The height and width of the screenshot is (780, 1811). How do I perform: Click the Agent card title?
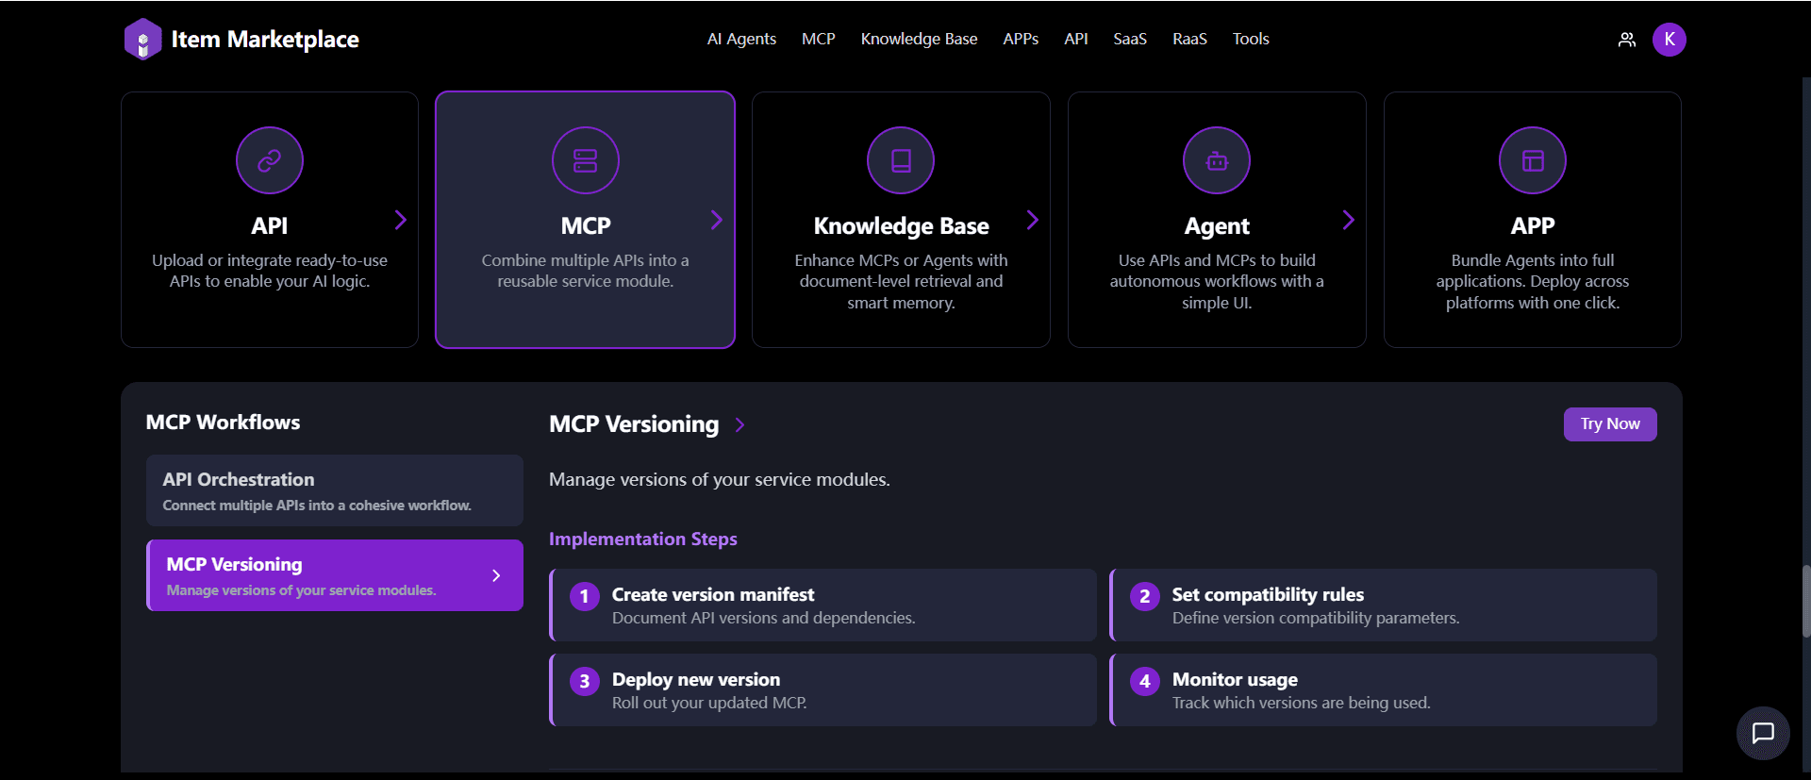pos(1217,226)
